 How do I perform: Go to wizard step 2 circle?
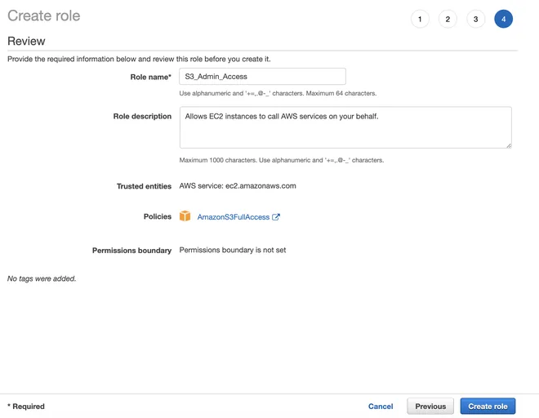point(448,19)
